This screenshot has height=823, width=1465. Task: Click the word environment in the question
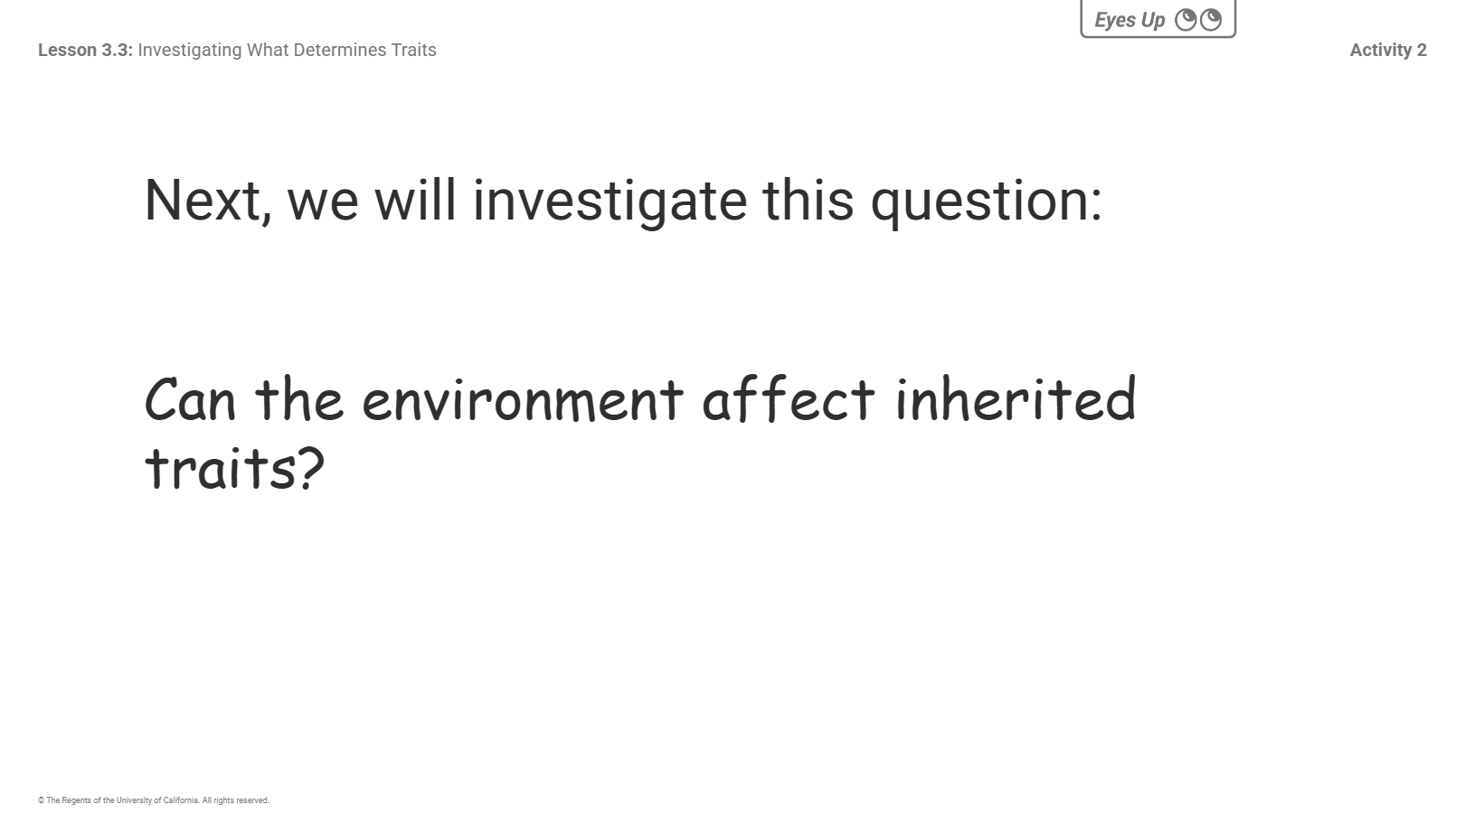[x=523, y=400]
